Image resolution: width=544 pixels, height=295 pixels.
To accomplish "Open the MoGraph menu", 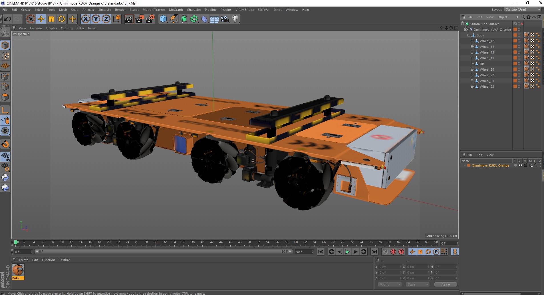I will pyautogui.click(x=176, y=10).
